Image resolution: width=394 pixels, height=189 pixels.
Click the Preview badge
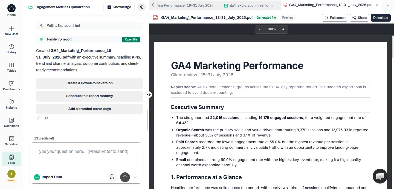pyautogui.click(x=288, y=18)
